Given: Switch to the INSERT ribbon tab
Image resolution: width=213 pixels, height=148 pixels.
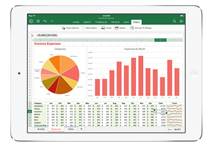Looking at the screenshot, I should pyautogui.click(x=87, y=22).
